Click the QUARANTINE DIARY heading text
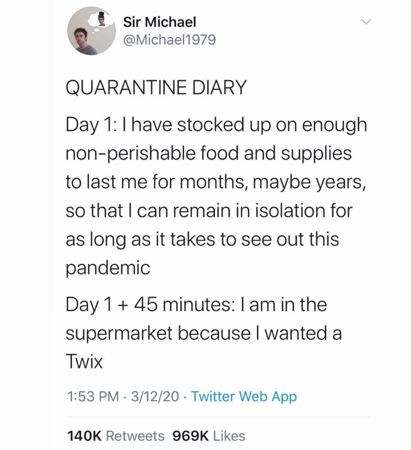Image resolution: width=411 pixels, height=450 pixels. [154, 89]
